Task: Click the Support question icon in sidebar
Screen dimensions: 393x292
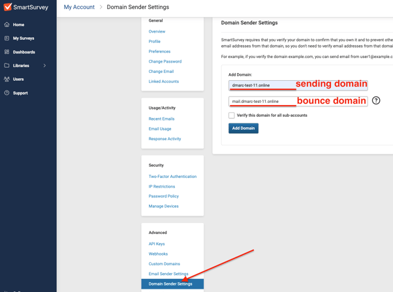Action: tap(7, 93)
